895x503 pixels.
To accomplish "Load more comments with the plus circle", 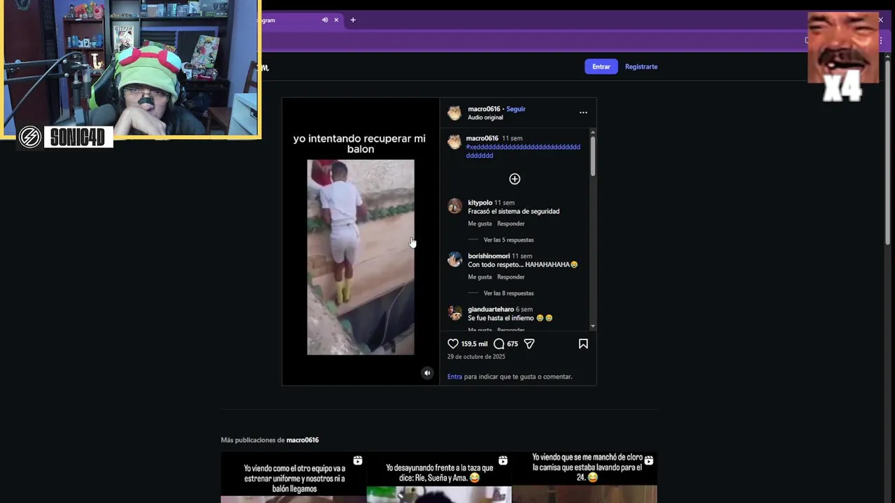I will [515, 179].
